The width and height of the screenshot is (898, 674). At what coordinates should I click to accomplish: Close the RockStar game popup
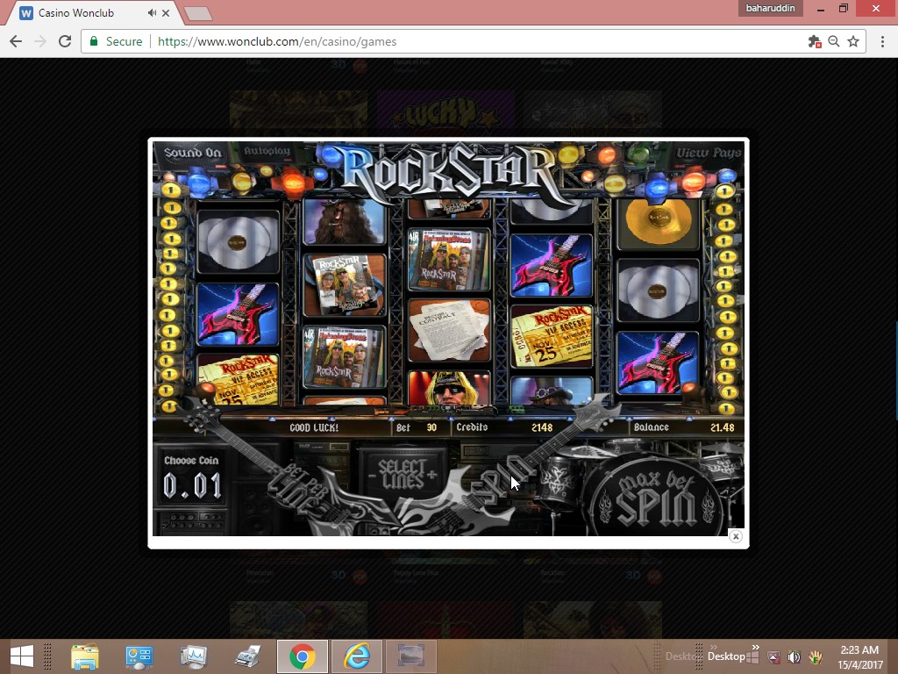coord(736,536)
